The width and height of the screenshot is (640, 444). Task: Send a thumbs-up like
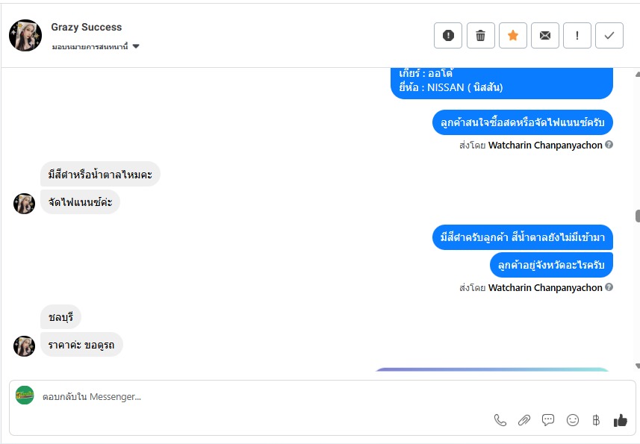620,420
